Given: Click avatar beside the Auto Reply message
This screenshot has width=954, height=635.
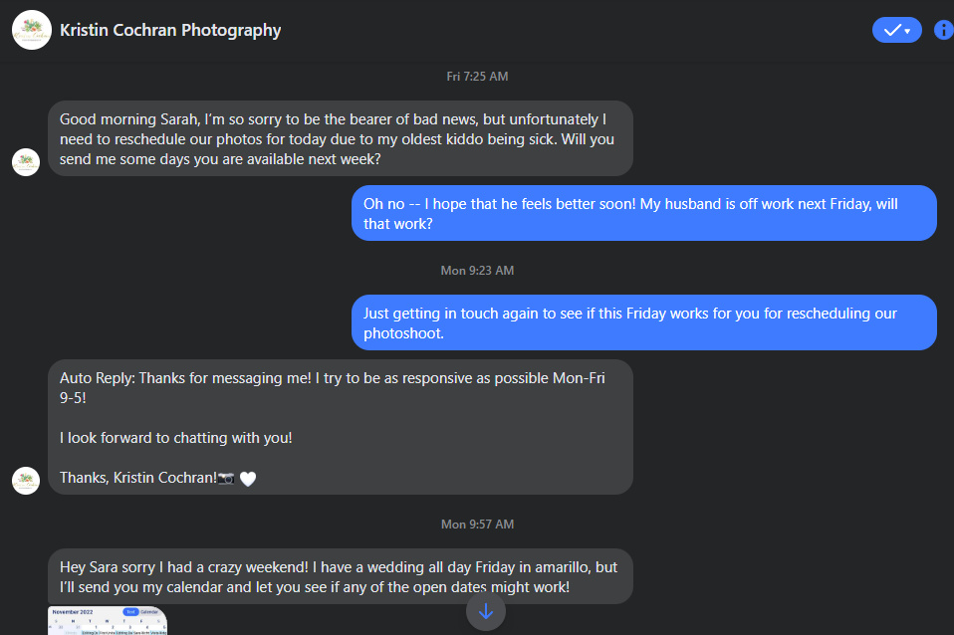Looking at the screenshot, I should pyautogui.click(x=26, y=481).
